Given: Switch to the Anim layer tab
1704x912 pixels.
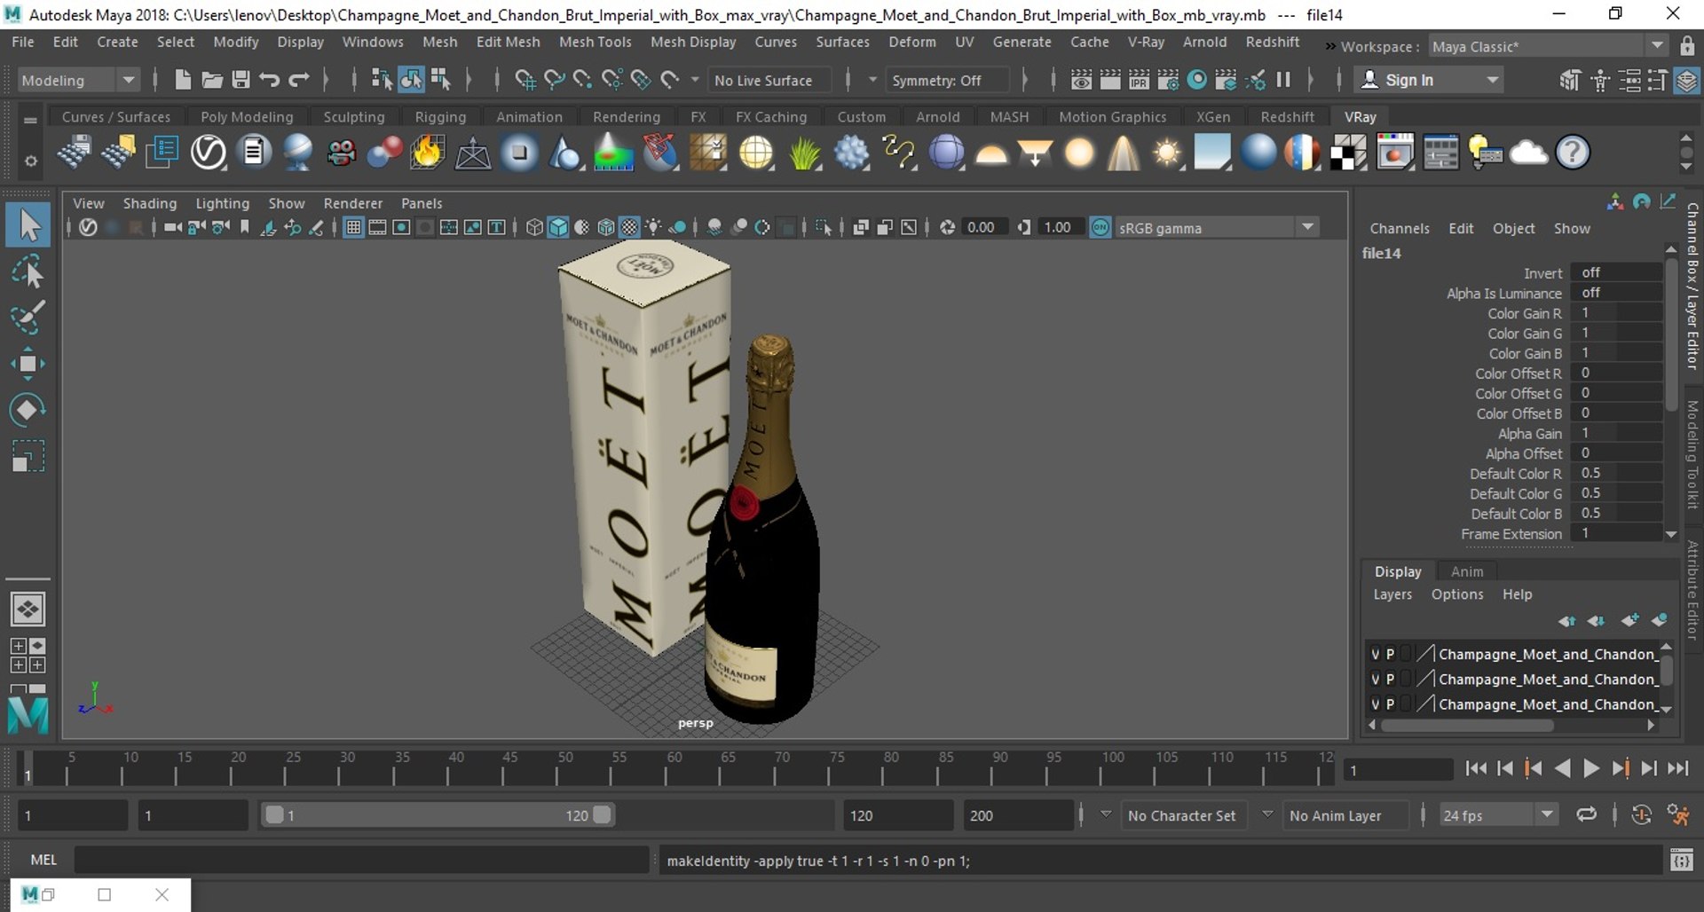Looking at the screenshot, I should (1466, 571).
